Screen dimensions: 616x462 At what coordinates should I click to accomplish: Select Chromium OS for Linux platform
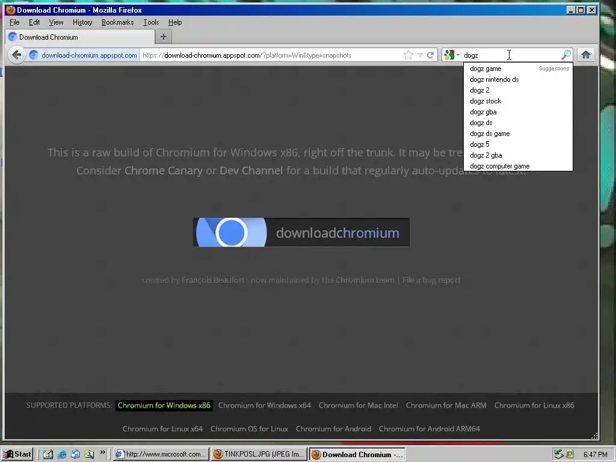click(x=249, y=429)
